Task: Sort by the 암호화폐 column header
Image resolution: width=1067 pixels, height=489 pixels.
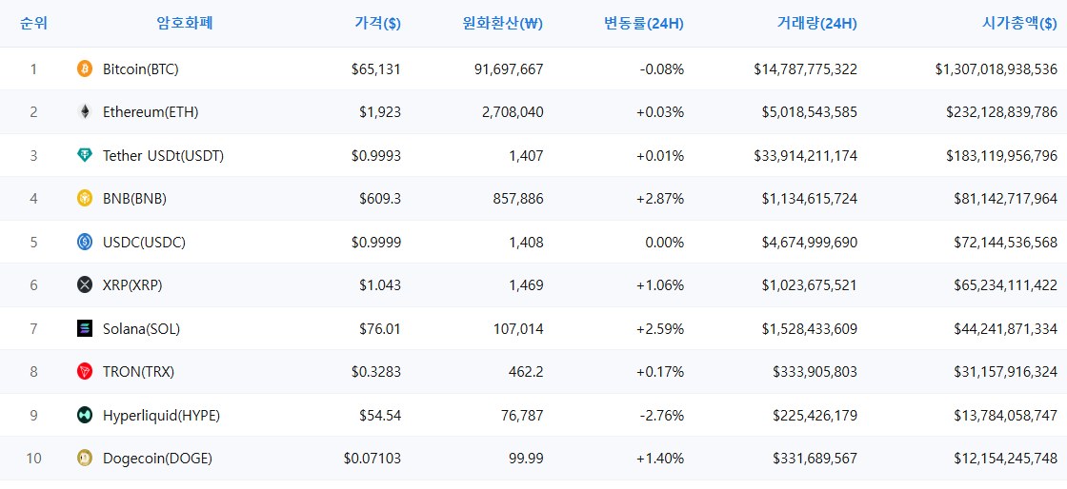Action: 185,23
